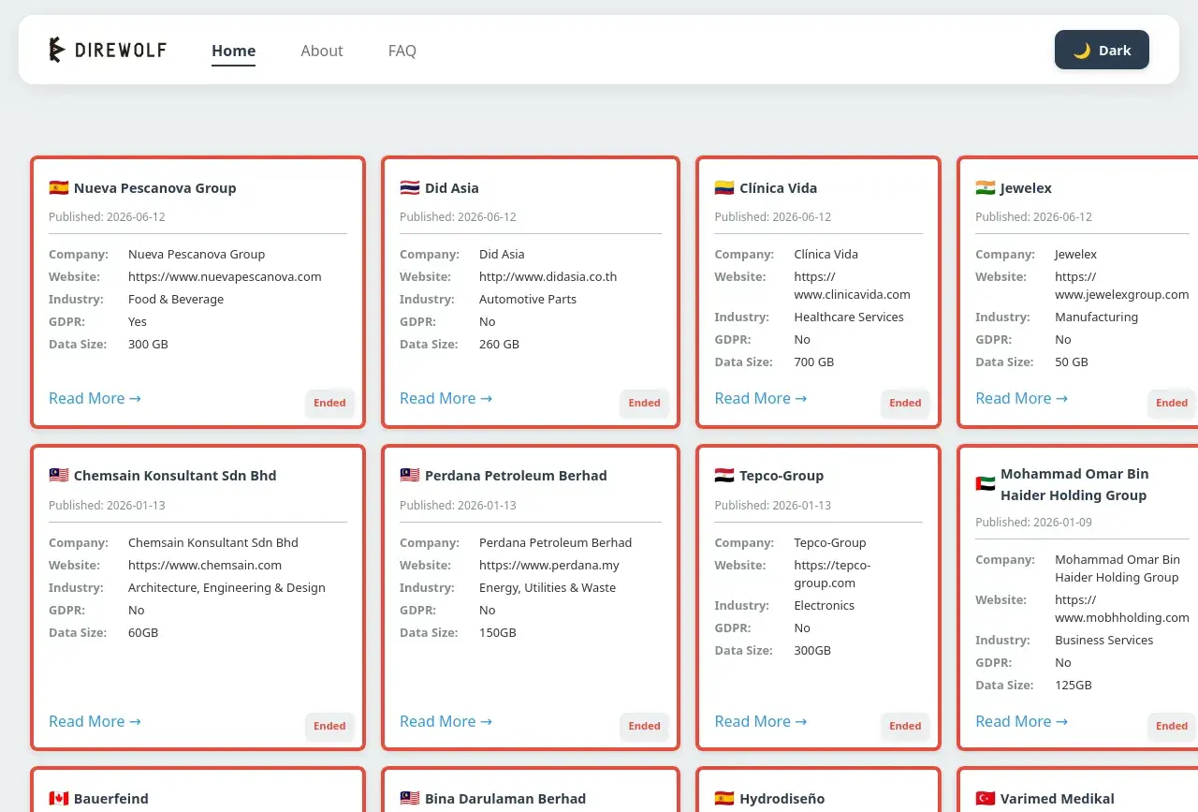Click Thailand flag beside Did Asia title

coord(410,187)
